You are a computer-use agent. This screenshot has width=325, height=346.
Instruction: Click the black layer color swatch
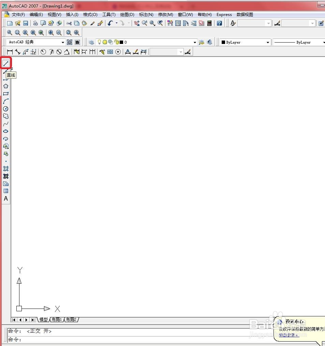[121, 42]
